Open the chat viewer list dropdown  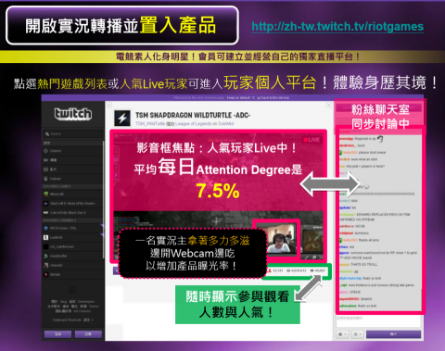click(357, 334)
